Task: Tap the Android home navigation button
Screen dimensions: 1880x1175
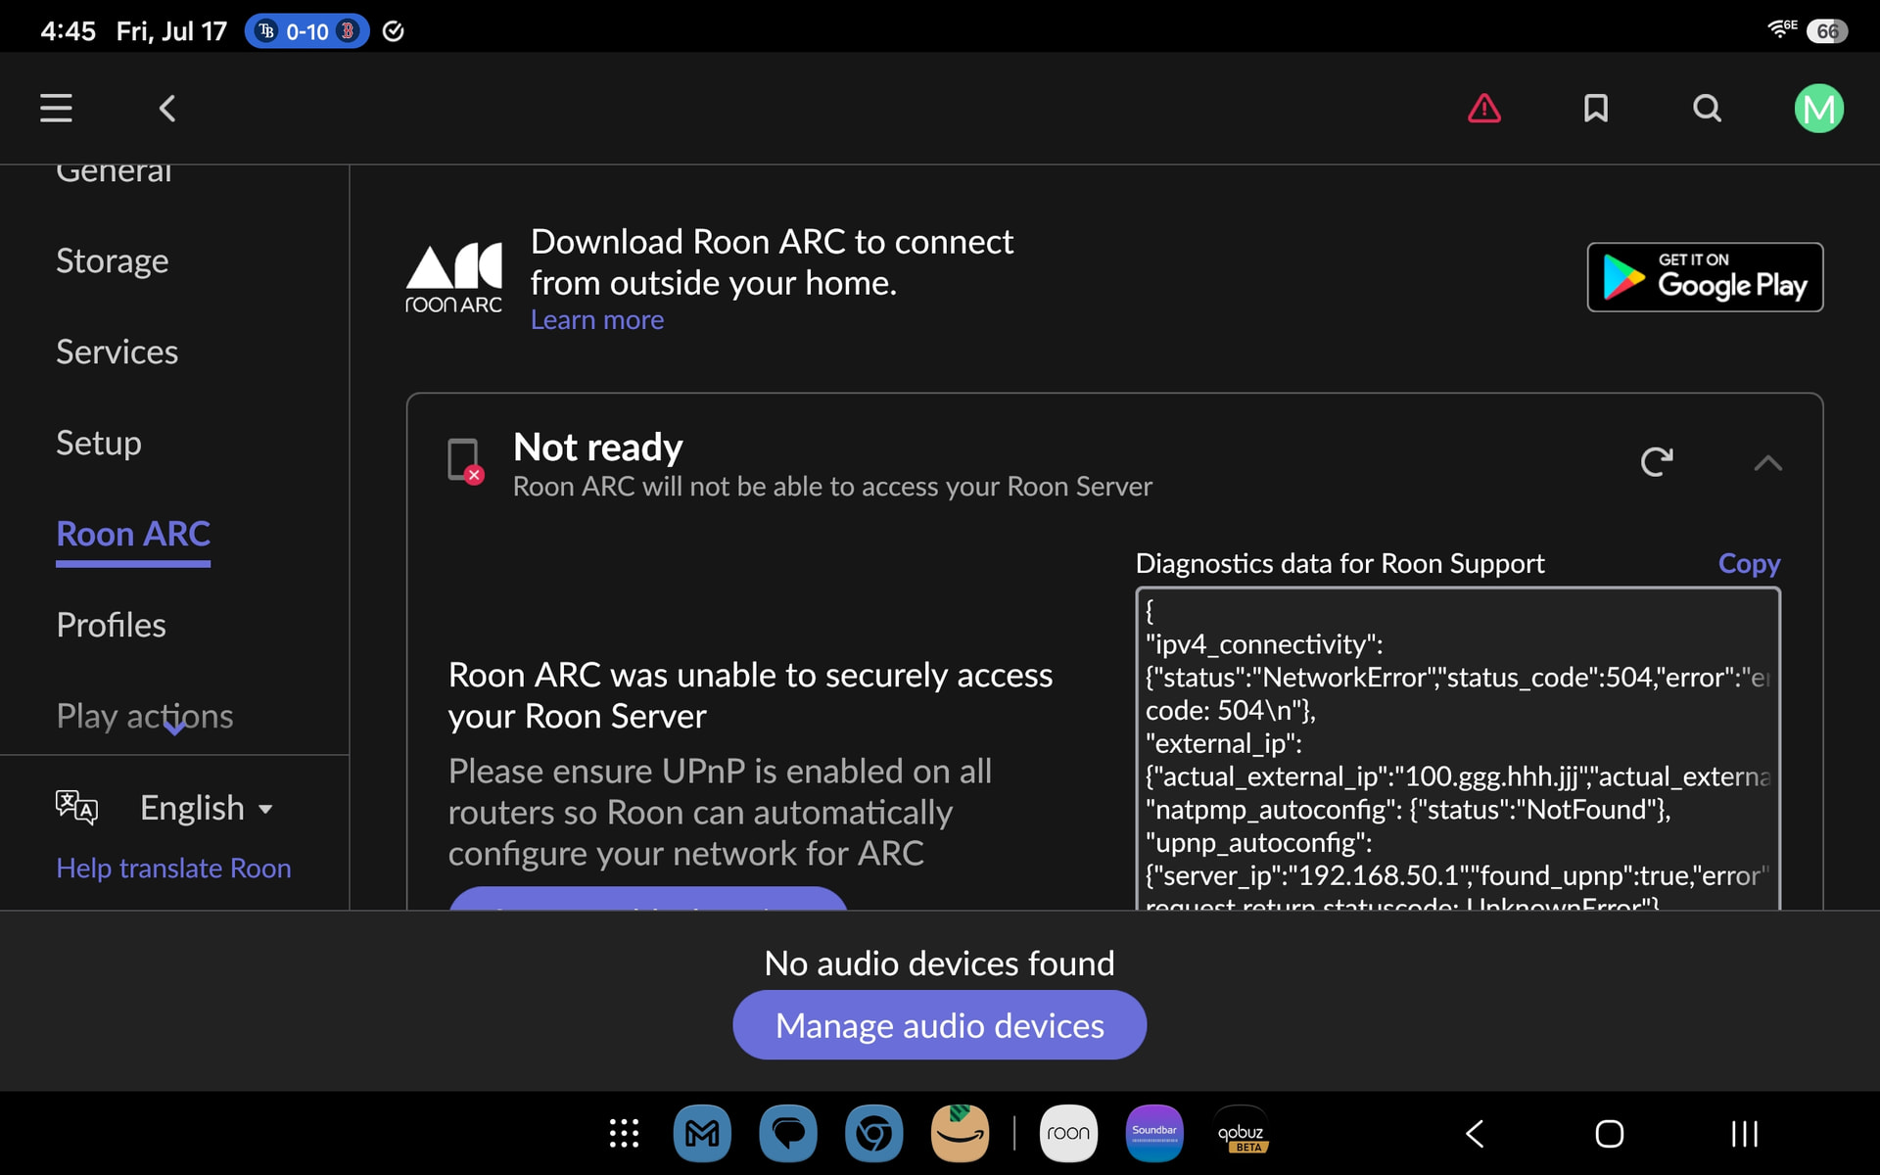Action: click(1610, 1134)
